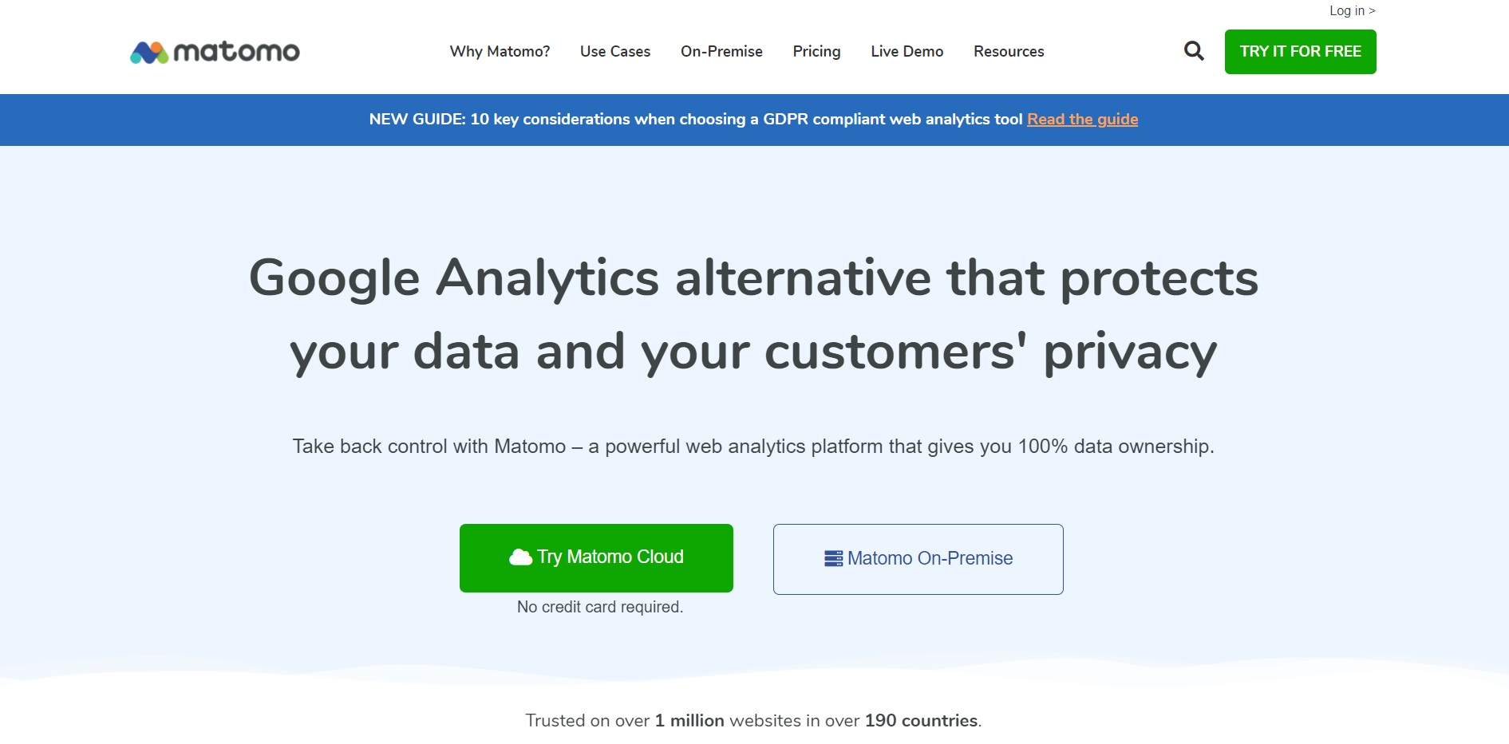Click the server icon on the Matomo On-Premise button

tap(833, 558)
